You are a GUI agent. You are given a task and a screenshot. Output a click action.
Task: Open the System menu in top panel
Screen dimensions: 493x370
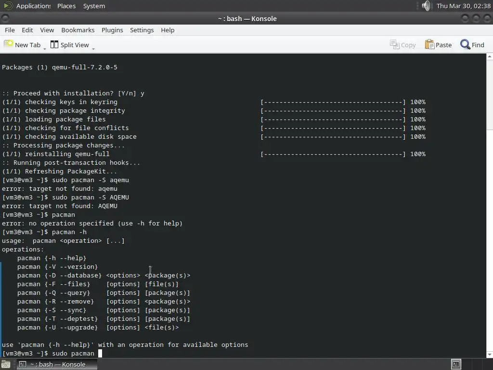tap(94, 6)
